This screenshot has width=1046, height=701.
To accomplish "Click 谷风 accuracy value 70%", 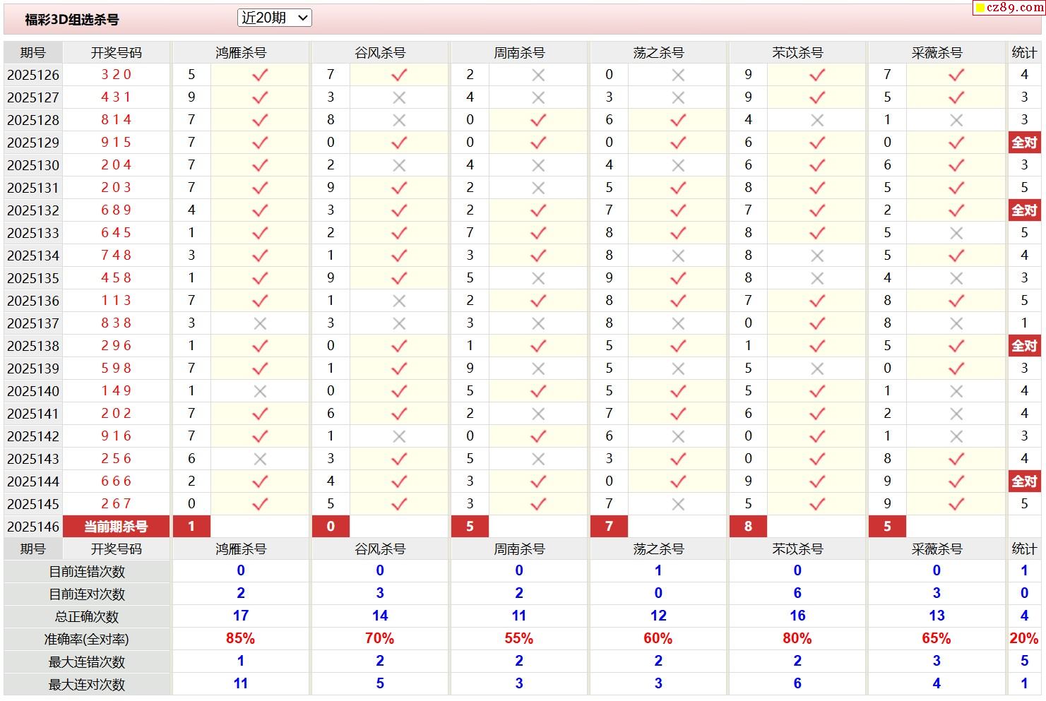I will pos(380,638).
